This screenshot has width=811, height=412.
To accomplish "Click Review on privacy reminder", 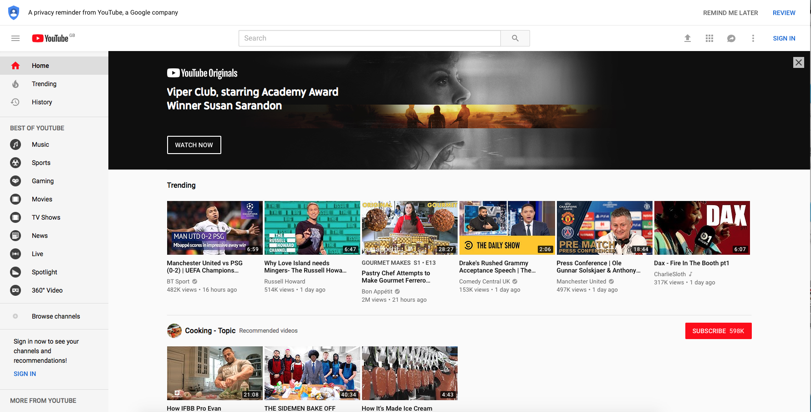I will coord(784,13).
